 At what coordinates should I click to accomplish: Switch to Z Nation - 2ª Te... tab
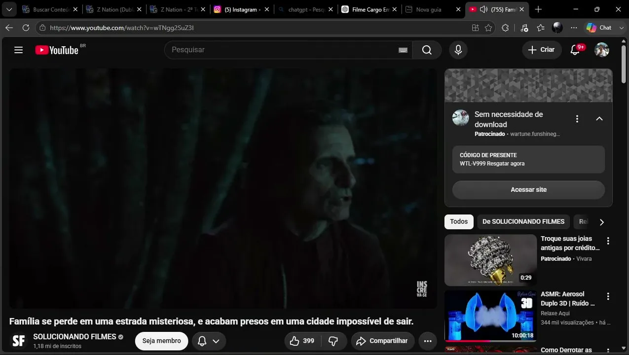click(178, 9)
